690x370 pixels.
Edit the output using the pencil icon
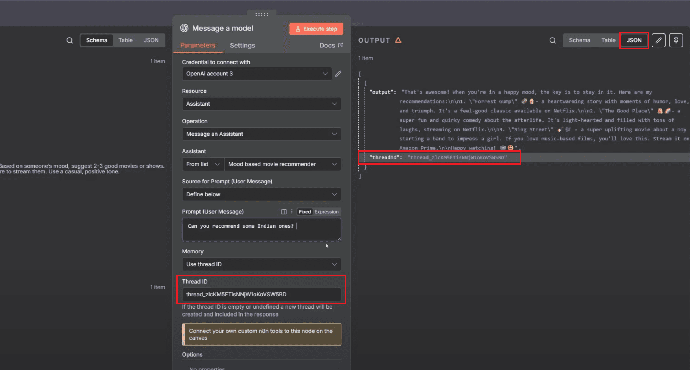pos(659,40)
